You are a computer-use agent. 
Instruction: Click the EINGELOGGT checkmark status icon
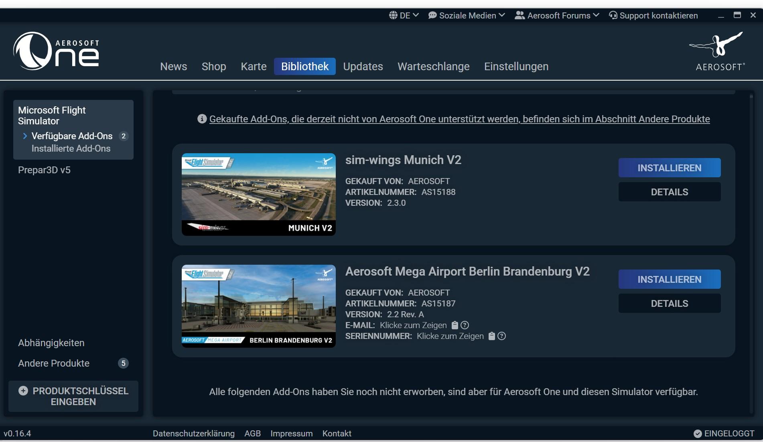(698, 434)
